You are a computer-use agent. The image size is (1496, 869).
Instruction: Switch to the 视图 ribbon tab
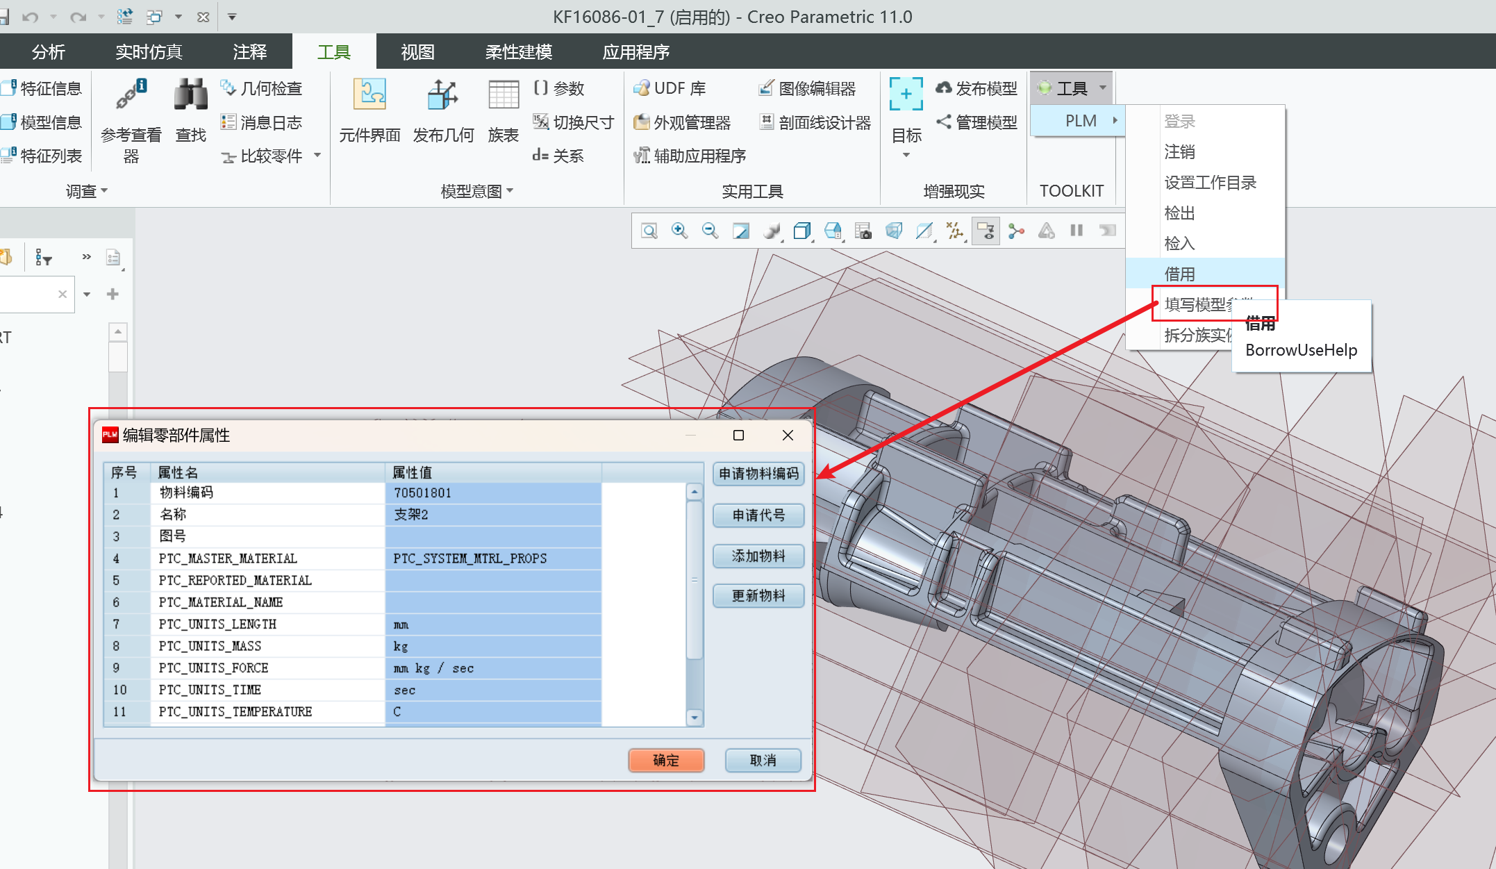[x=417, y=52]
